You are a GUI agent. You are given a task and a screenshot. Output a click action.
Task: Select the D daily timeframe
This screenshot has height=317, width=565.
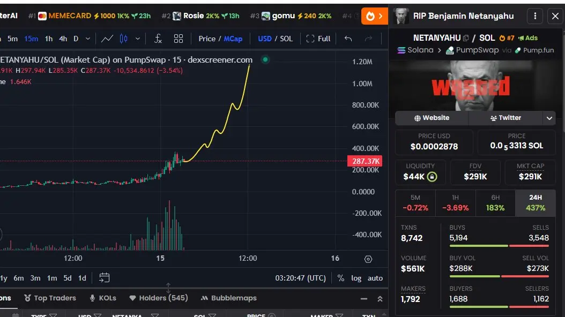(76, 39)
